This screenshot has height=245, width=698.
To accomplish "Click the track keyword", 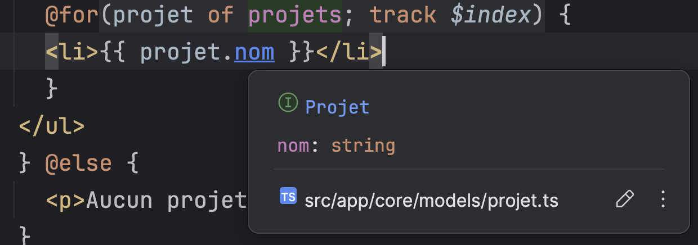I will (403, 15).
